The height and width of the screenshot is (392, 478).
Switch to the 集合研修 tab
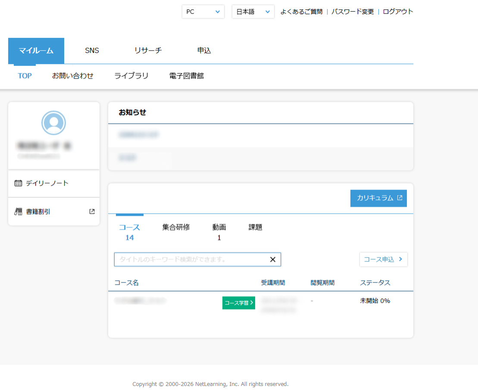pyautogui.click(x=176, y=227)
